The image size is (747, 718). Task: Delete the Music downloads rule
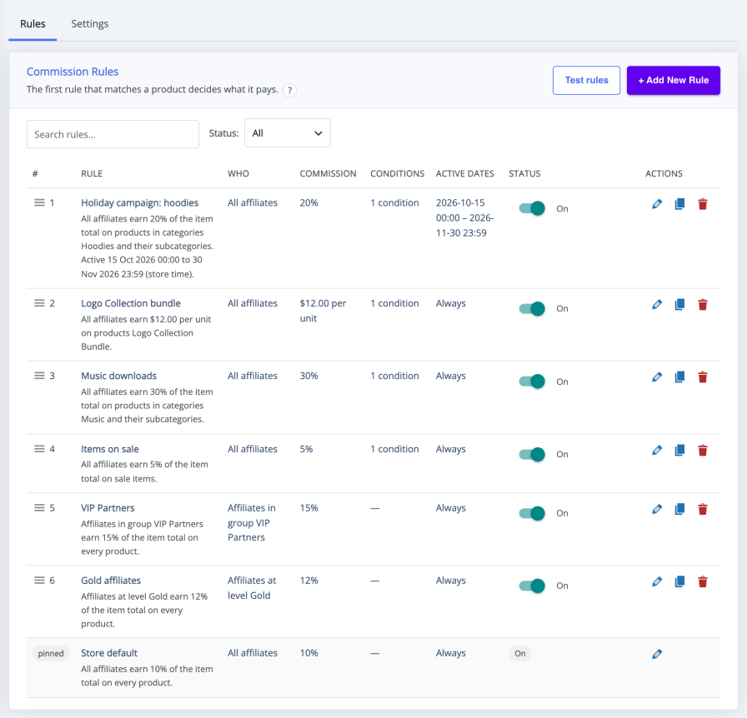(703, 377)
